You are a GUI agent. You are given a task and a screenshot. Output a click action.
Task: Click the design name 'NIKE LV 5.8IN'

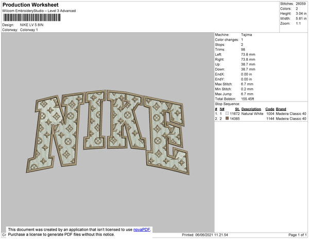tap(32, 25)
